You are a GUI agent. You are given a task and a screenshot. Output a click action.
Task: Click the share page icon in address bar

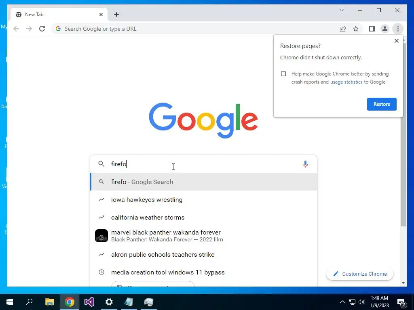click(343, 29)
